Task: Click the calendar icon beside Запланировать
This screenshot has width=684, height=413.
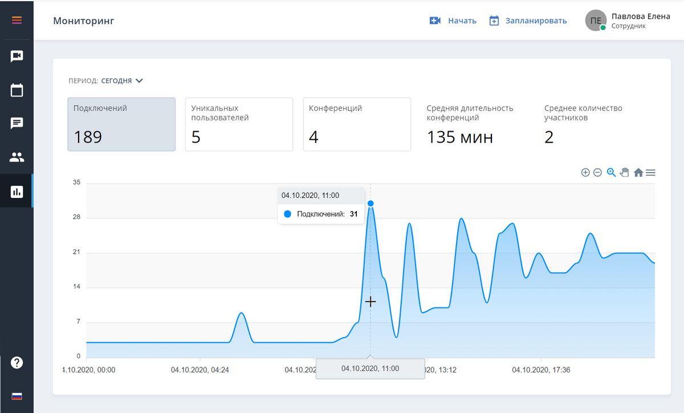Action: [x=494, y=21]
